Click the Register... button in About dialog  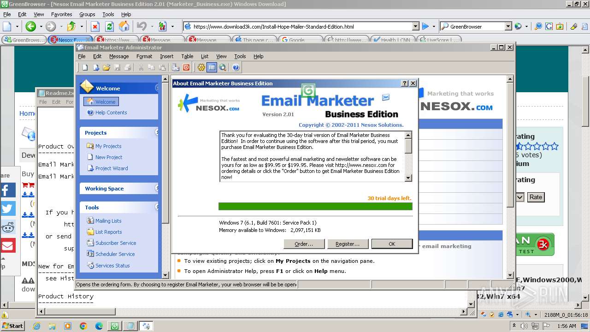[x=347, y=244]
